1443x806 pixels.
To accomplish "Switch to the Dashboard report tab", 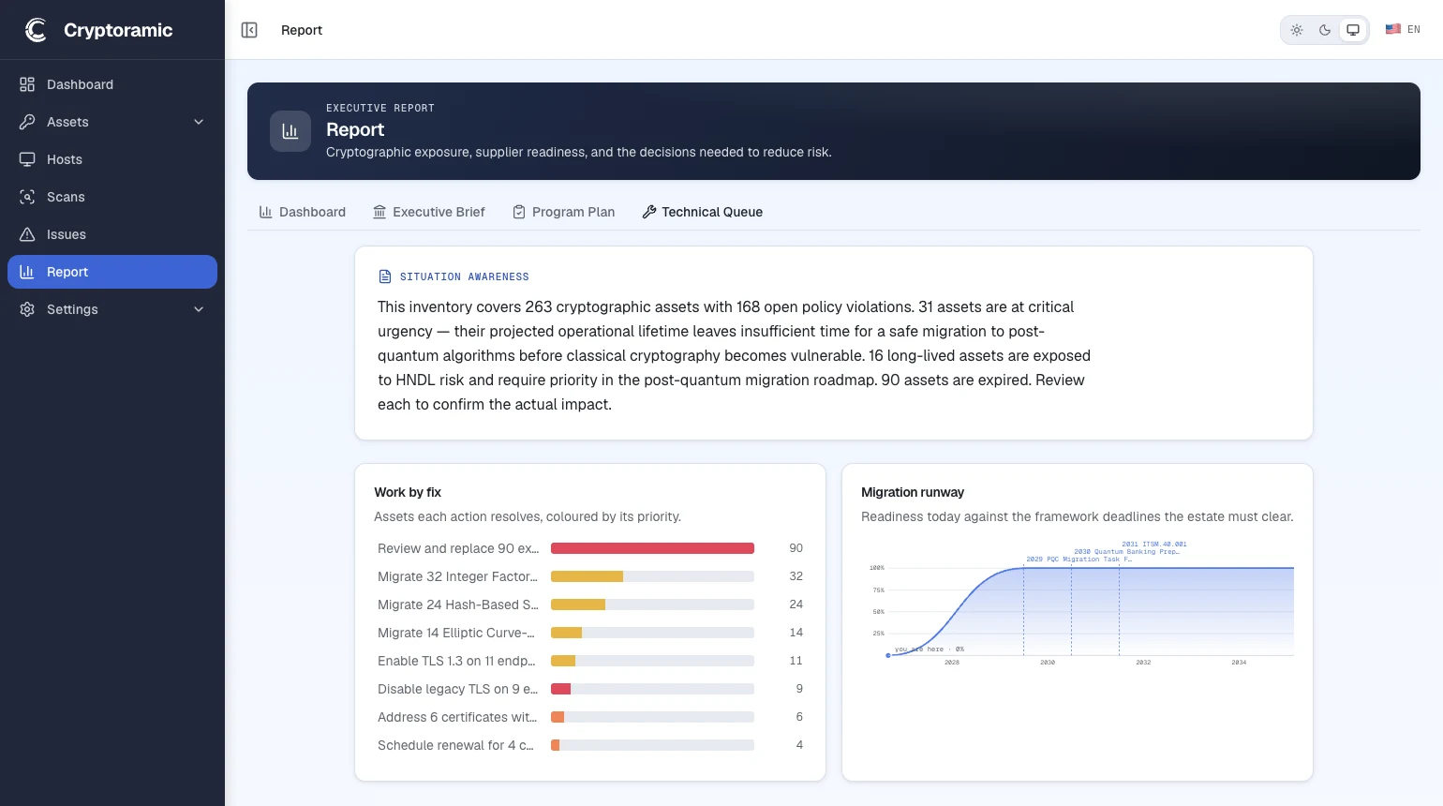I will click(x=303, y=212).
